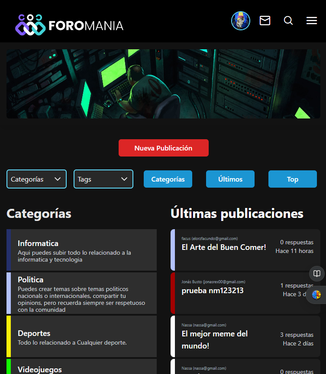Open the Informatica category

click(x=82, y=250)
